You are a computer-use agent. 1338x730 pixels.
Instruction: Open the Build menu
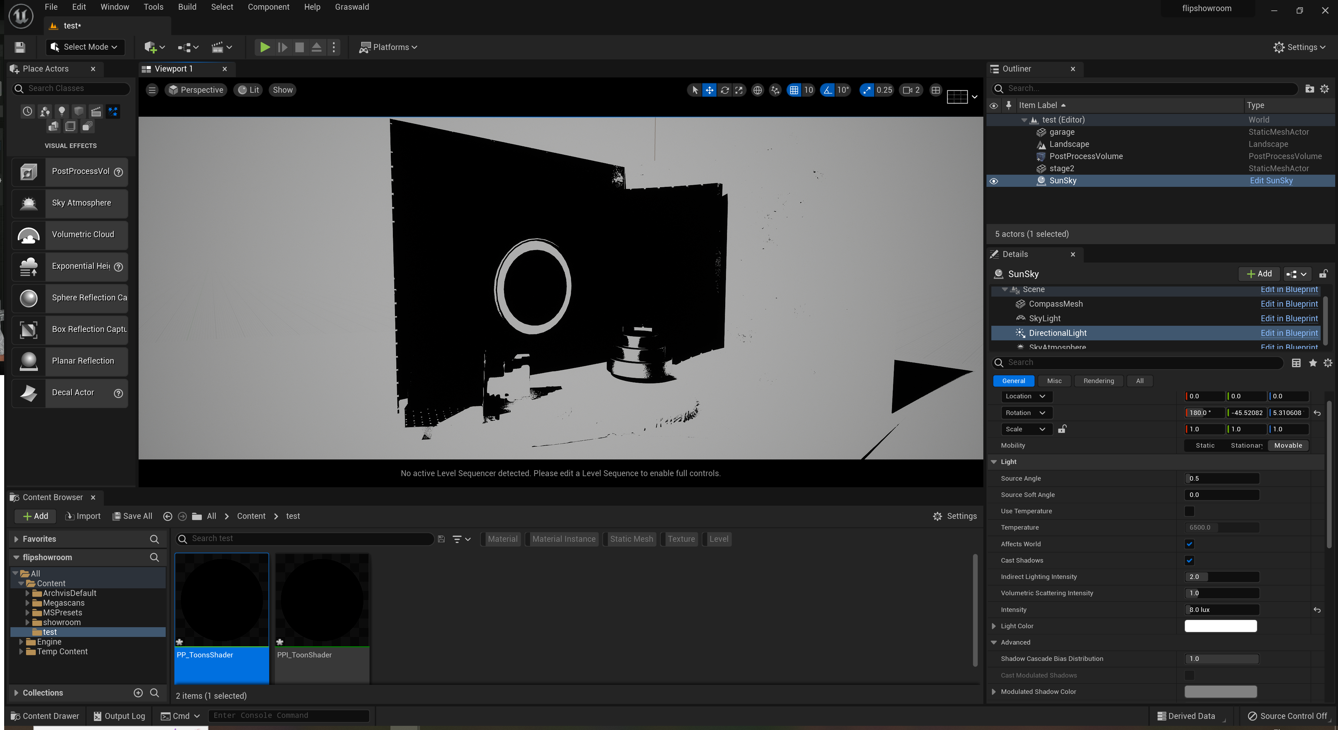(187, 7)
